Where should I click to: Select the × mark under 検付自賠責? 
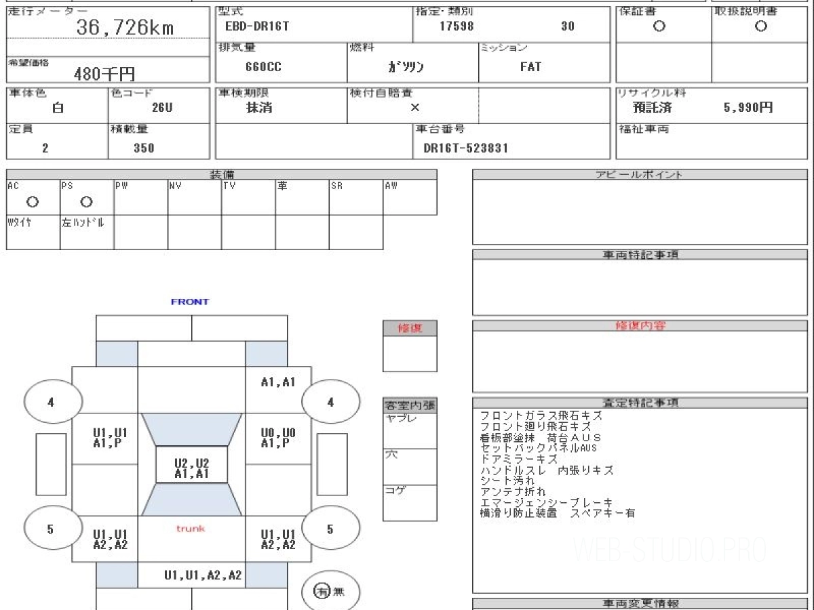coord(415,107)
